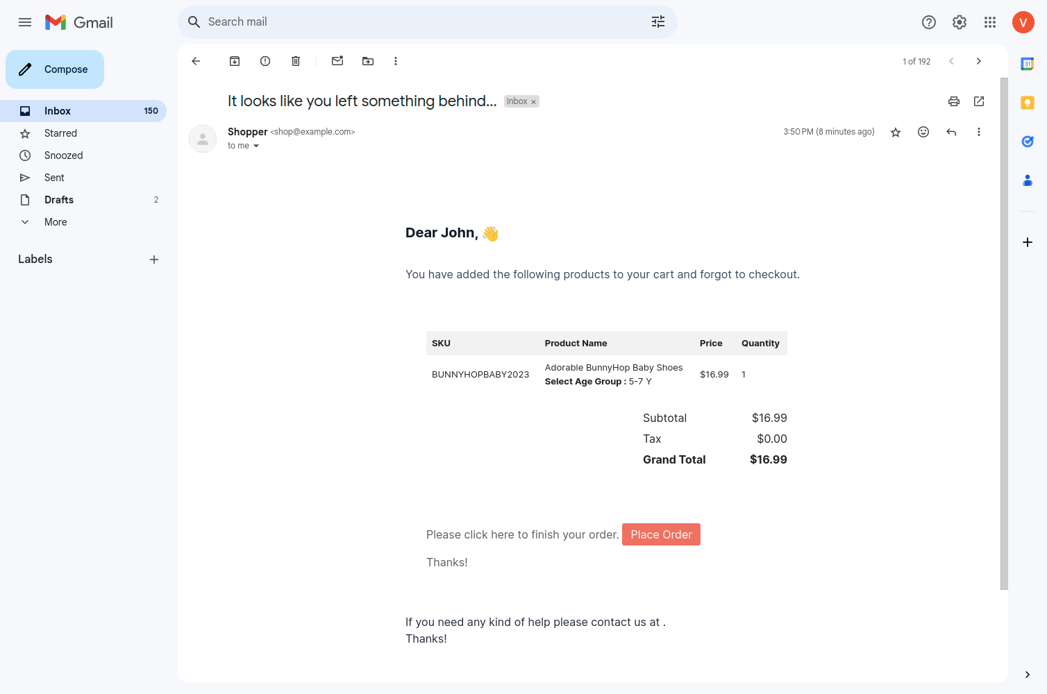Open the toolbar More options menu
The width and height of the screenshot is (1047, 694).
pyautogui.click(x=396, y=61)
